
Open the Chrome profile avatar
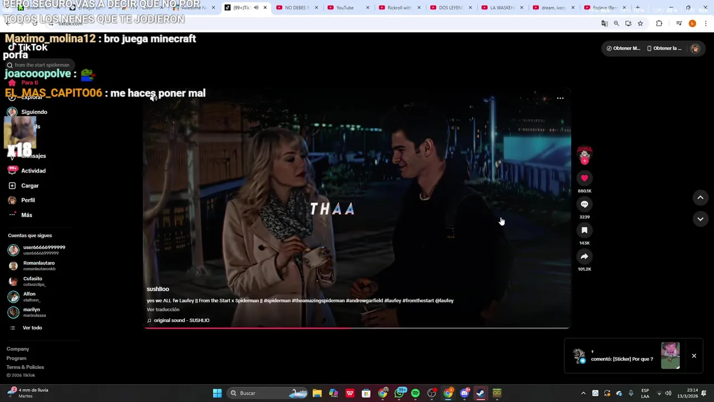pyautogui.click(x=692, y=23)
